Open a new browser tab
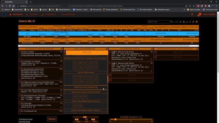 [x=31, y=2]
